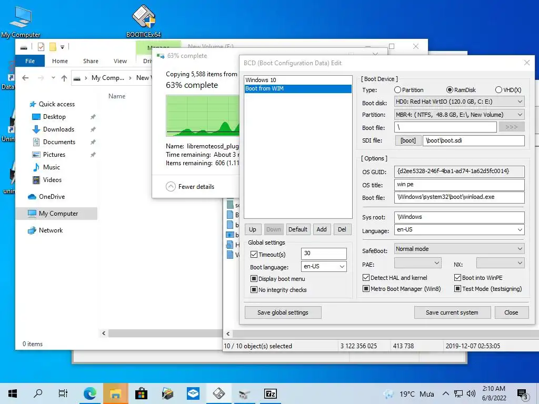Toggle Detect HAL and kernel checkbox
The image size is (539, 404).
[366, 278]
